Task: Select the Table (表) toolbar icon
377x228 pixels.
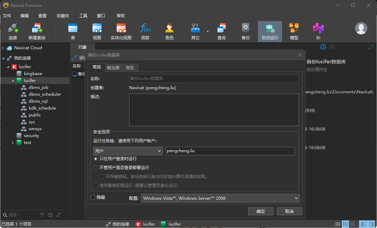Action: pyautogui.click(x=73, y=31)
